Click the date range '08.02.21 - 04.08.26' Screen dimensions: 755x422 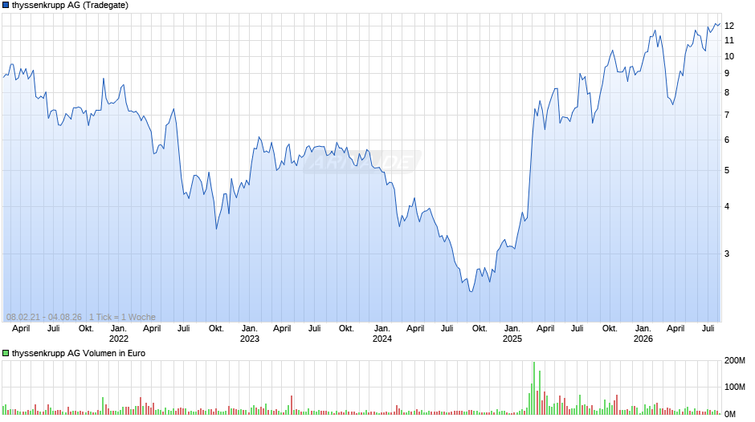(44, 317)
